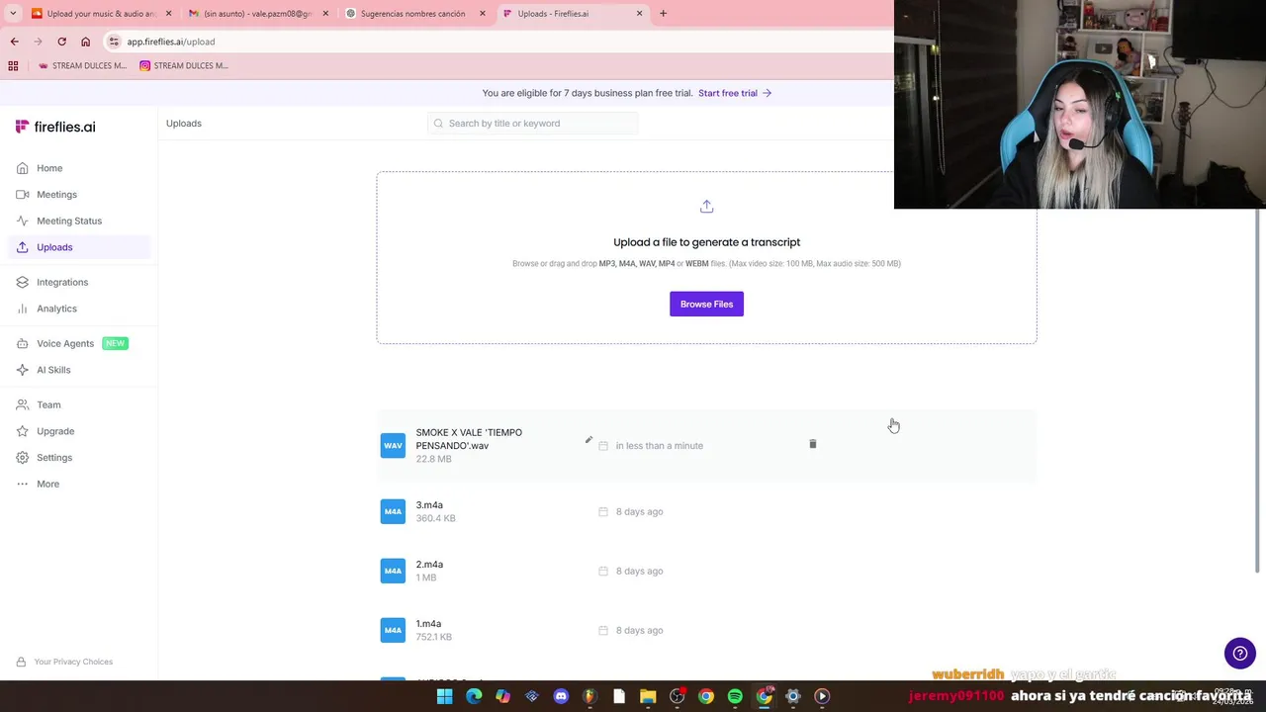Open Upgrade page
Viewport: 1266px width, 712px height.
click(x=79, y=431)
